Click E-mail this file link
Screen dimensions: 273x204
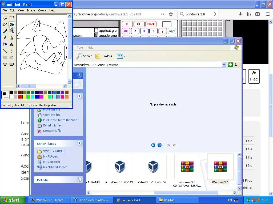[52, 125]
